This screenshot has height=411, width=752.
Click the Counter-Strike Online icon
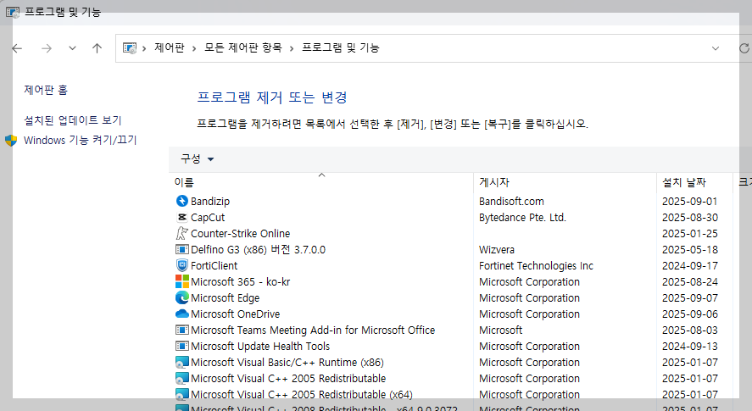coord(181,233)
